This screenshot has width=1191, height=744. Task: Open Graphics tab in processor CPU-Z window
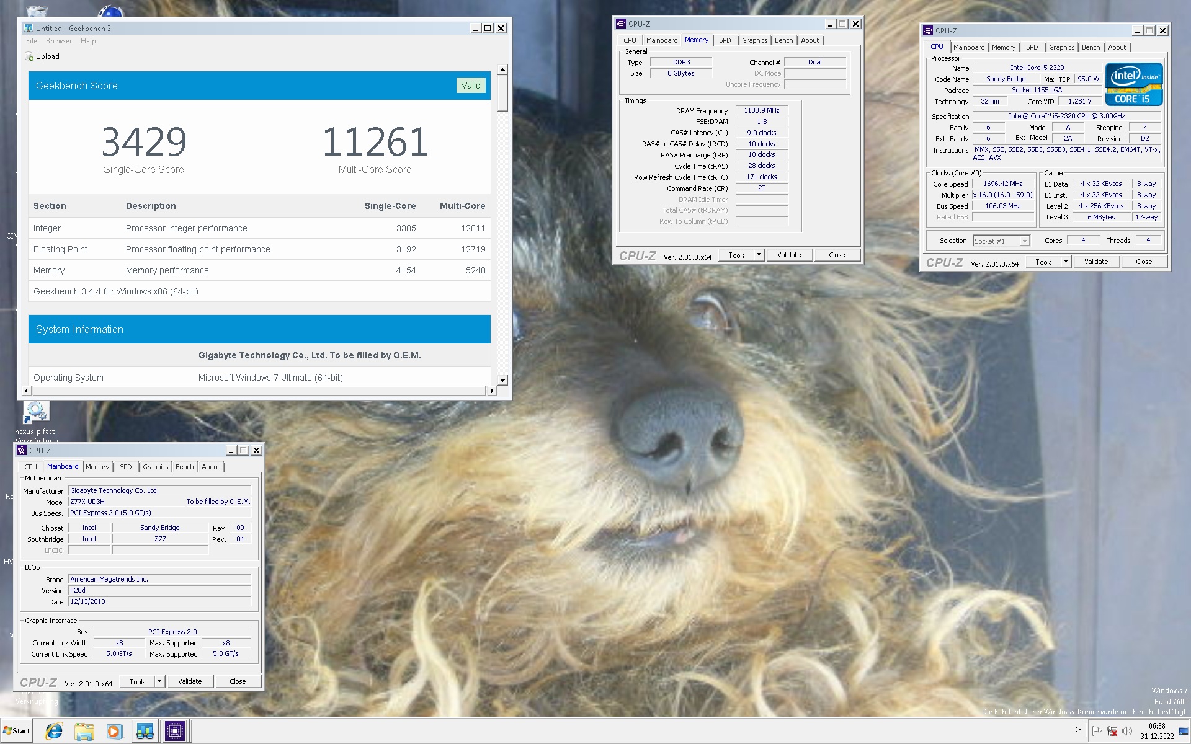coord(1061,47)
